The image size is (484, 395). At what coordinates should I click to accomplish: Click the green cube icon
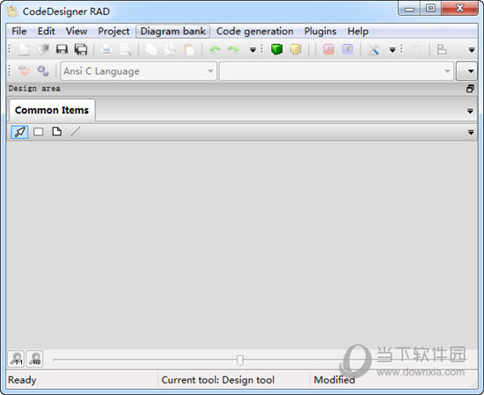pyautogui.click(x=277, y=49)
